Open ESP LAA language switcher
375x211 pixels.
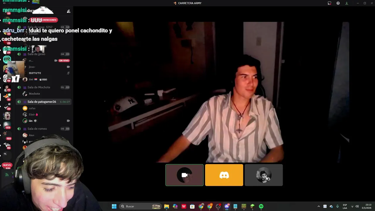pyautogui.click(x=345, y=206)
